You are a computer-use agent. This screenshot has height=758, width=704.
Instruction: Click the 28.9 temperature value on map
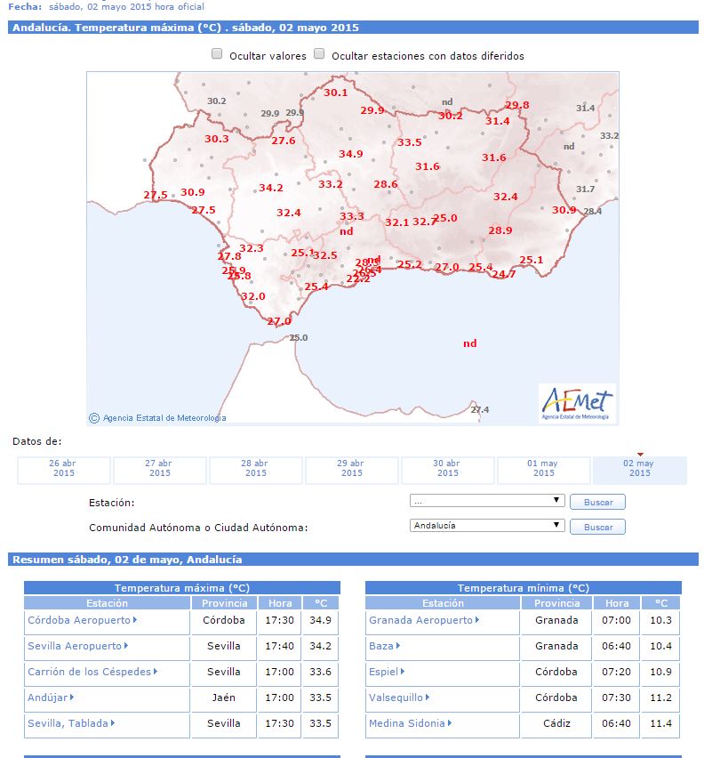point(500,230)
